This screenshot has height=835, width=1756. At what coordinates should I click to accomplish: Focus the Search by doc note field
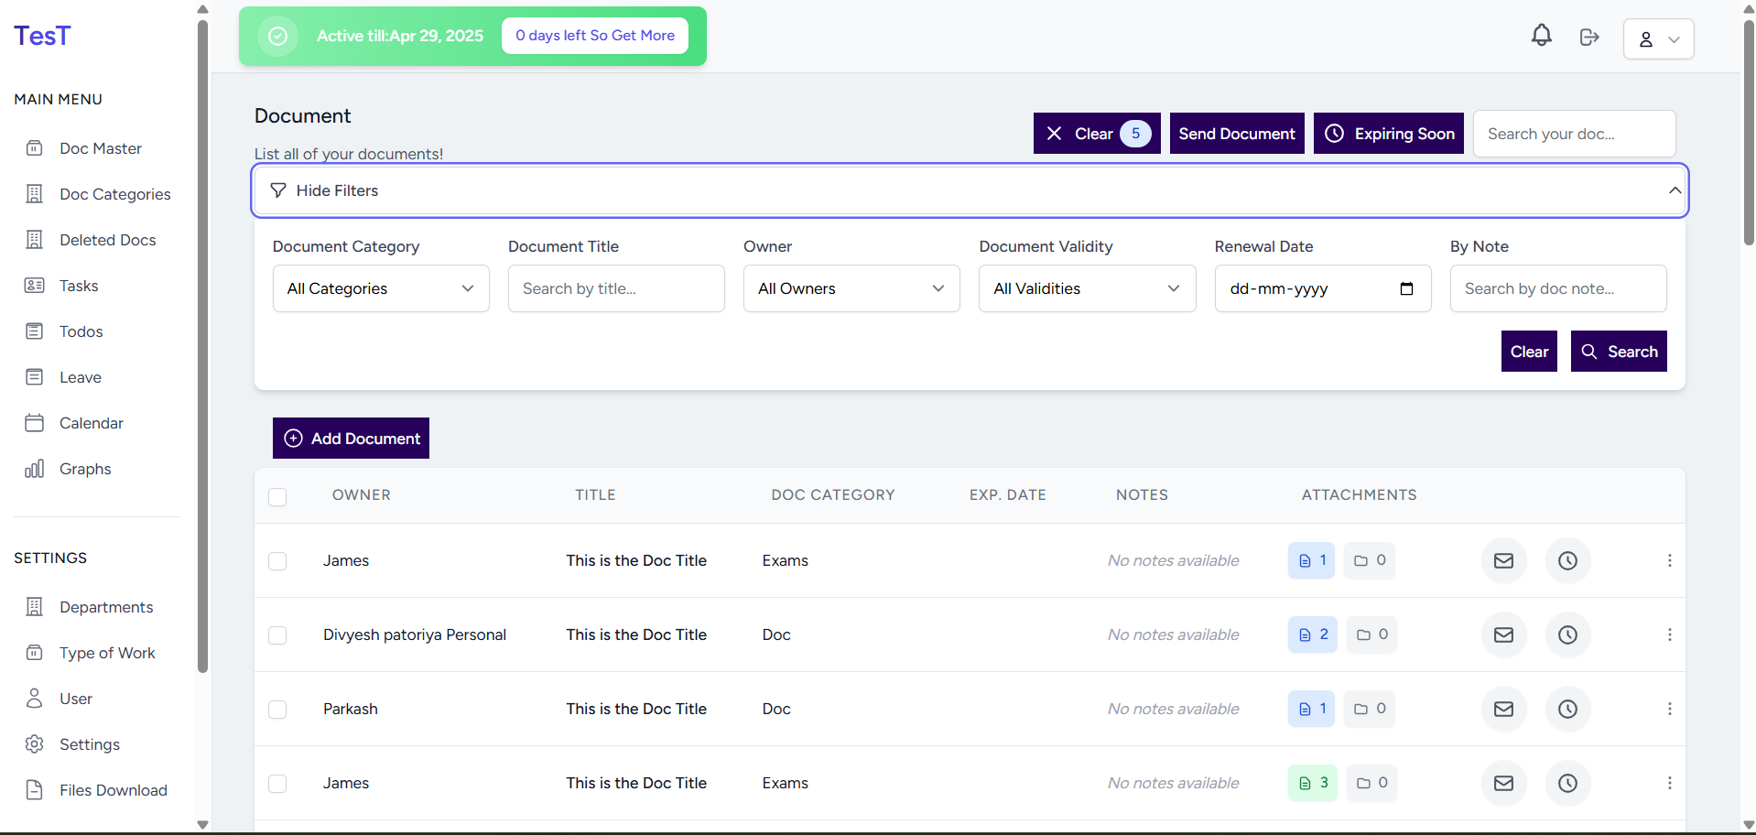coord(1558,288)
